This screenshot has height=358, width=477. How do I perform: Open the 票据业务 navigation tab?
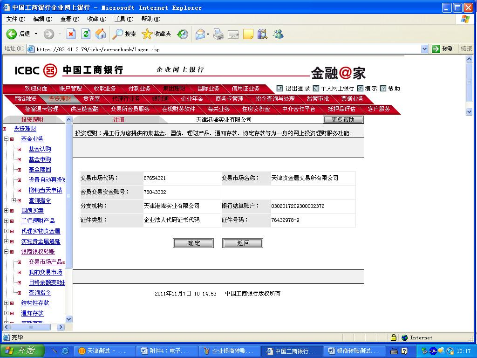coord(352,99)
